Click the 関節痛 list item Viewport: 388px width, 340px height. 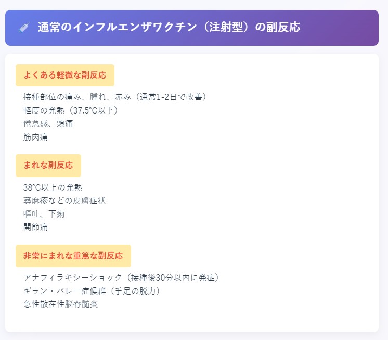pyautogui.click(x=36, y=227)
